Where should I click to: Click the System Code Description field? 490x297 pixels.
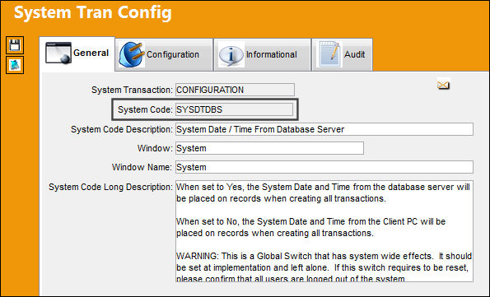tap(324, 129)
